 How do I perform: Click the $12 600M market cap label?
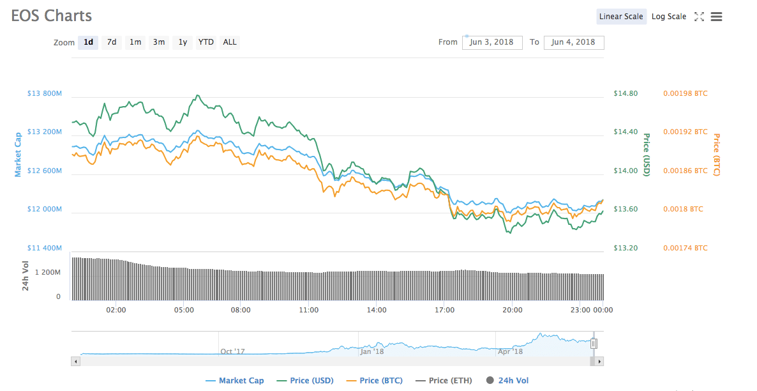(45, 171)
